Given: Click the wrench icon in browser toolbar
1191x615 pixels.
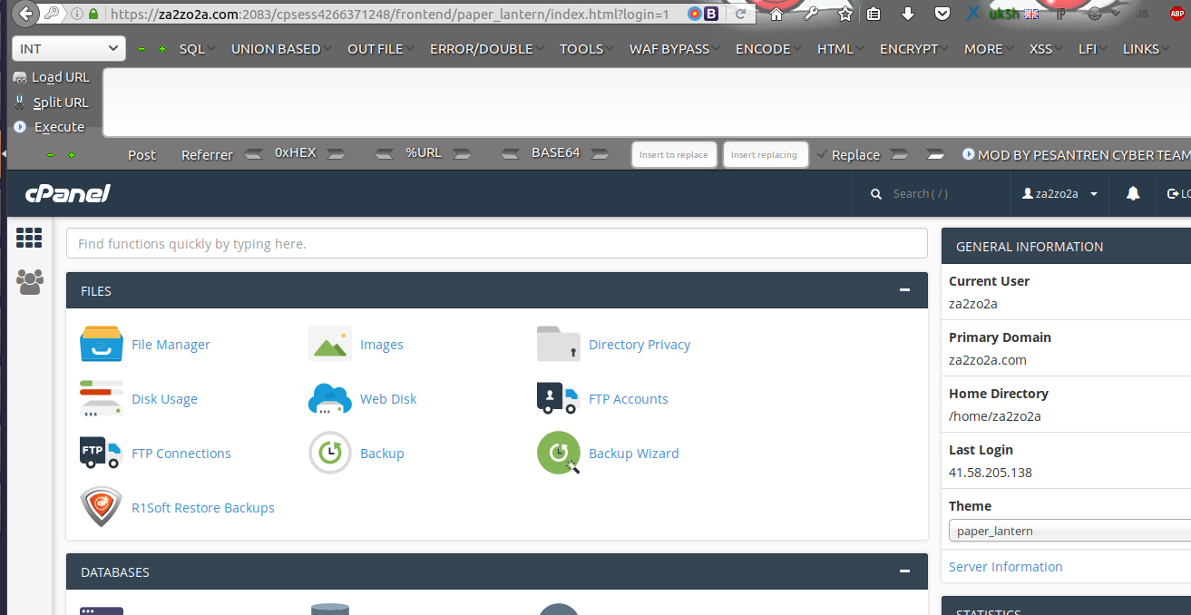Looking at the screenshot, I should pos(812,14).
